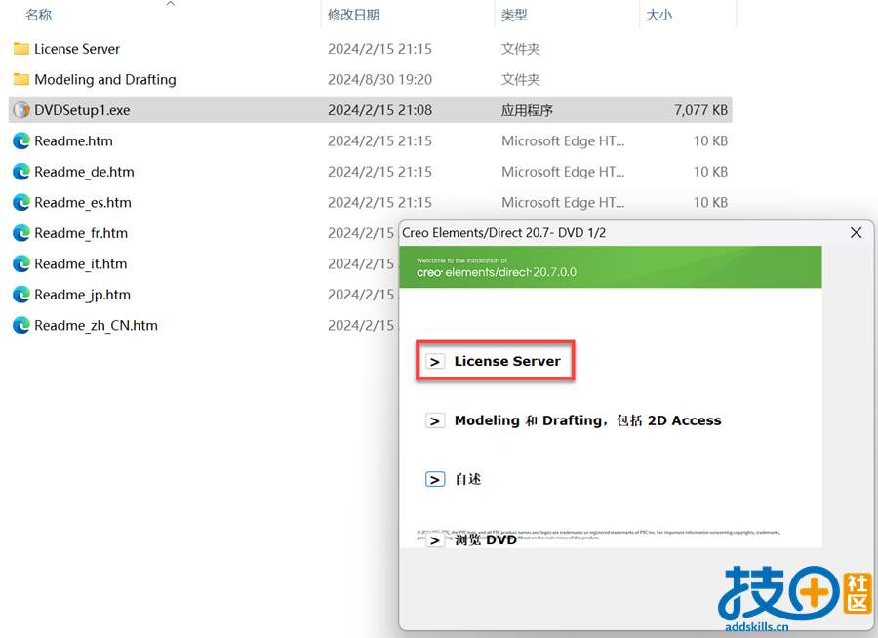Click the Edge icon beside Readme_es.htm
The height and width of the screenshot is (638, 878).
pos(21,202)
